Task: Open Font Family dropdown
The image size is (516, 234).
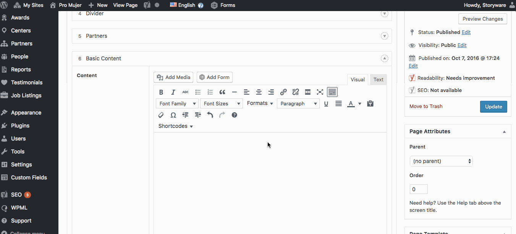Action: 177,103
